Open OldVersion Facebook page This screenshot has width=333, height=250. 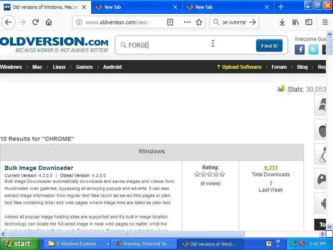click(299, 50)
